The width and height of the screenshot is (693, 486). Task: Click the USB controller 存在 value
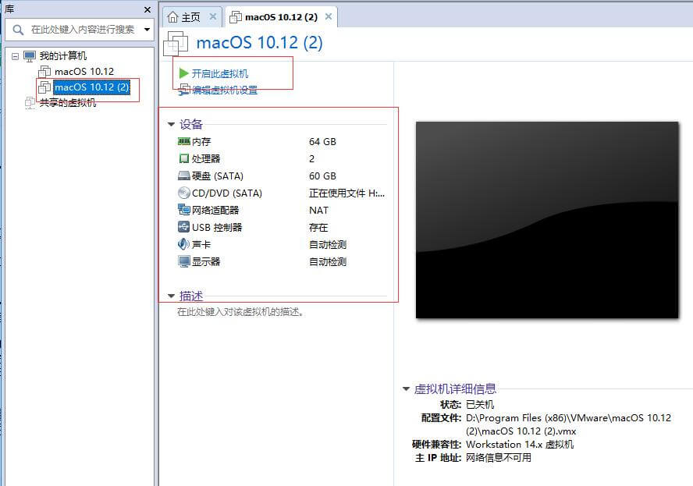coord(318,227)
